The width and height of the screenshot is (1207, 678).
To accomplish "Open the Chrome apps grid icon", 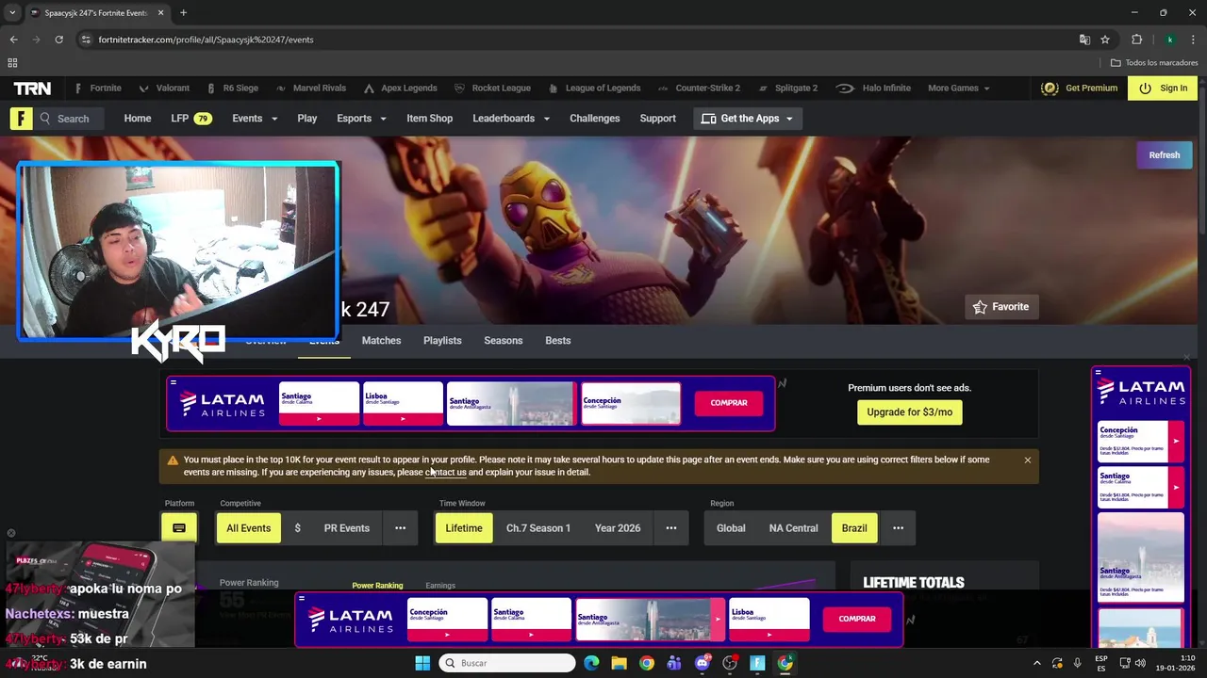I will coord(12,63).
